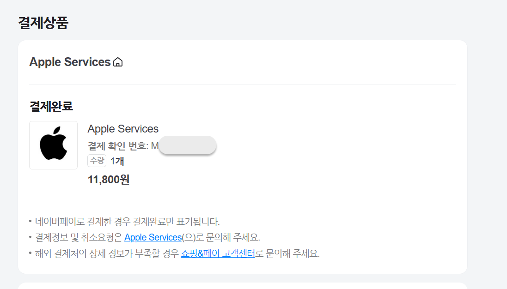Click the 결제정보 및 취소요청은 notice text
507x289 pixels.
pos(79,237)
